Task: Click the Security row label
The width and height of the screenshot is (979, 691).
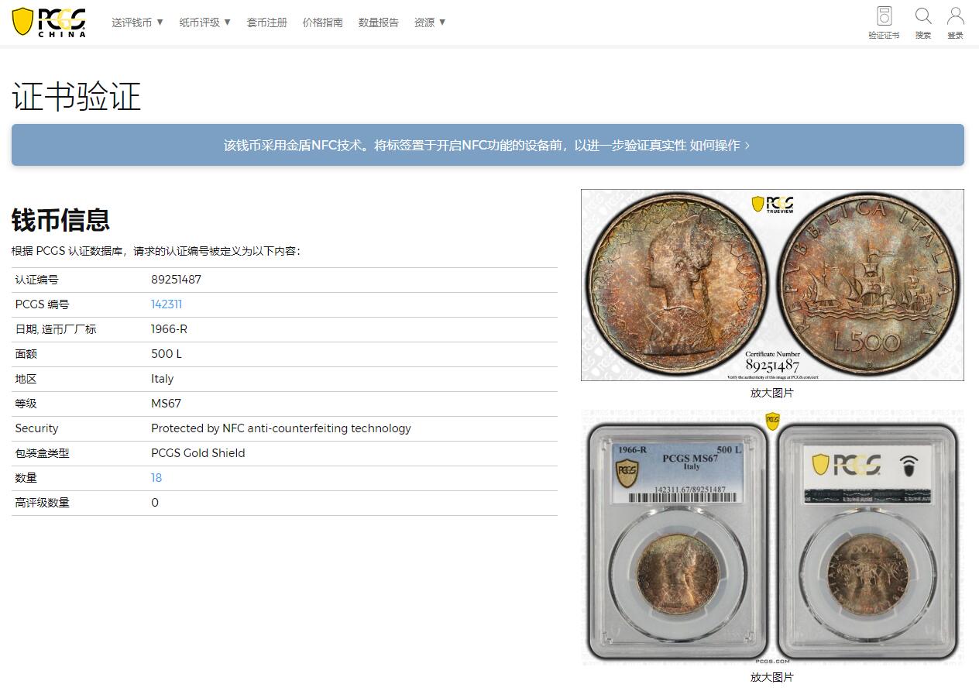Action: (36, 428)
